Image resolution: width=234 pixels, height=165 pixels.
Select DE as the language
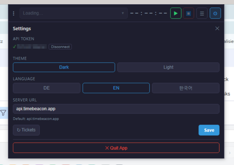point(47,88)
